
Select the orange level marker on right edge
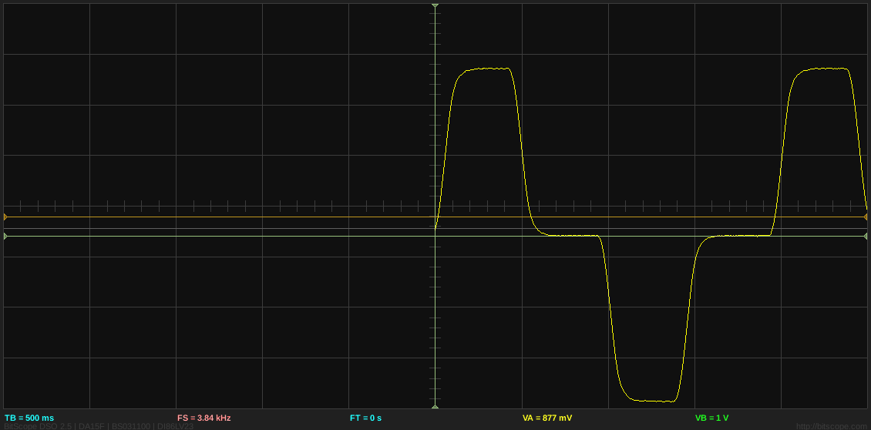[866, 217]
